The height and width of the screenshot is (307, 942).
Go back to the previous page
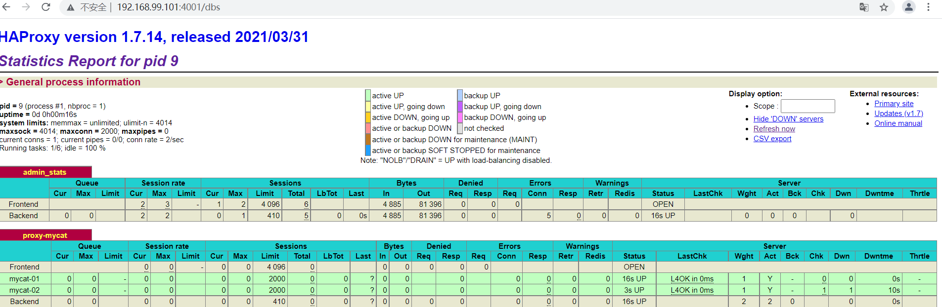click(6, 7)
